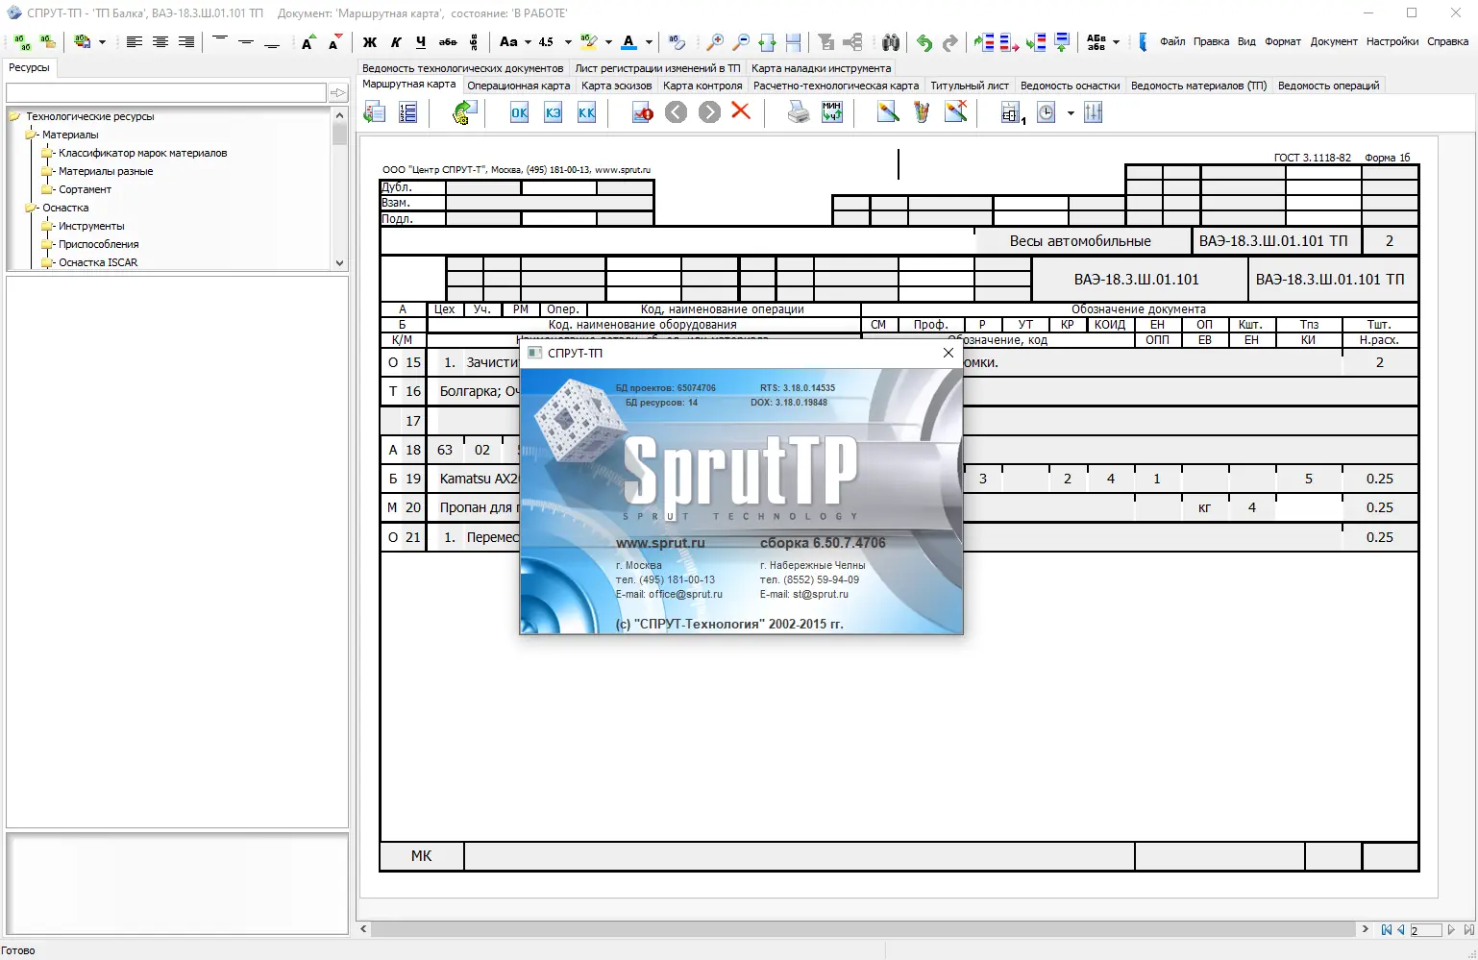
Task: Click the binoculars search icon
Action: click(891, 42)
